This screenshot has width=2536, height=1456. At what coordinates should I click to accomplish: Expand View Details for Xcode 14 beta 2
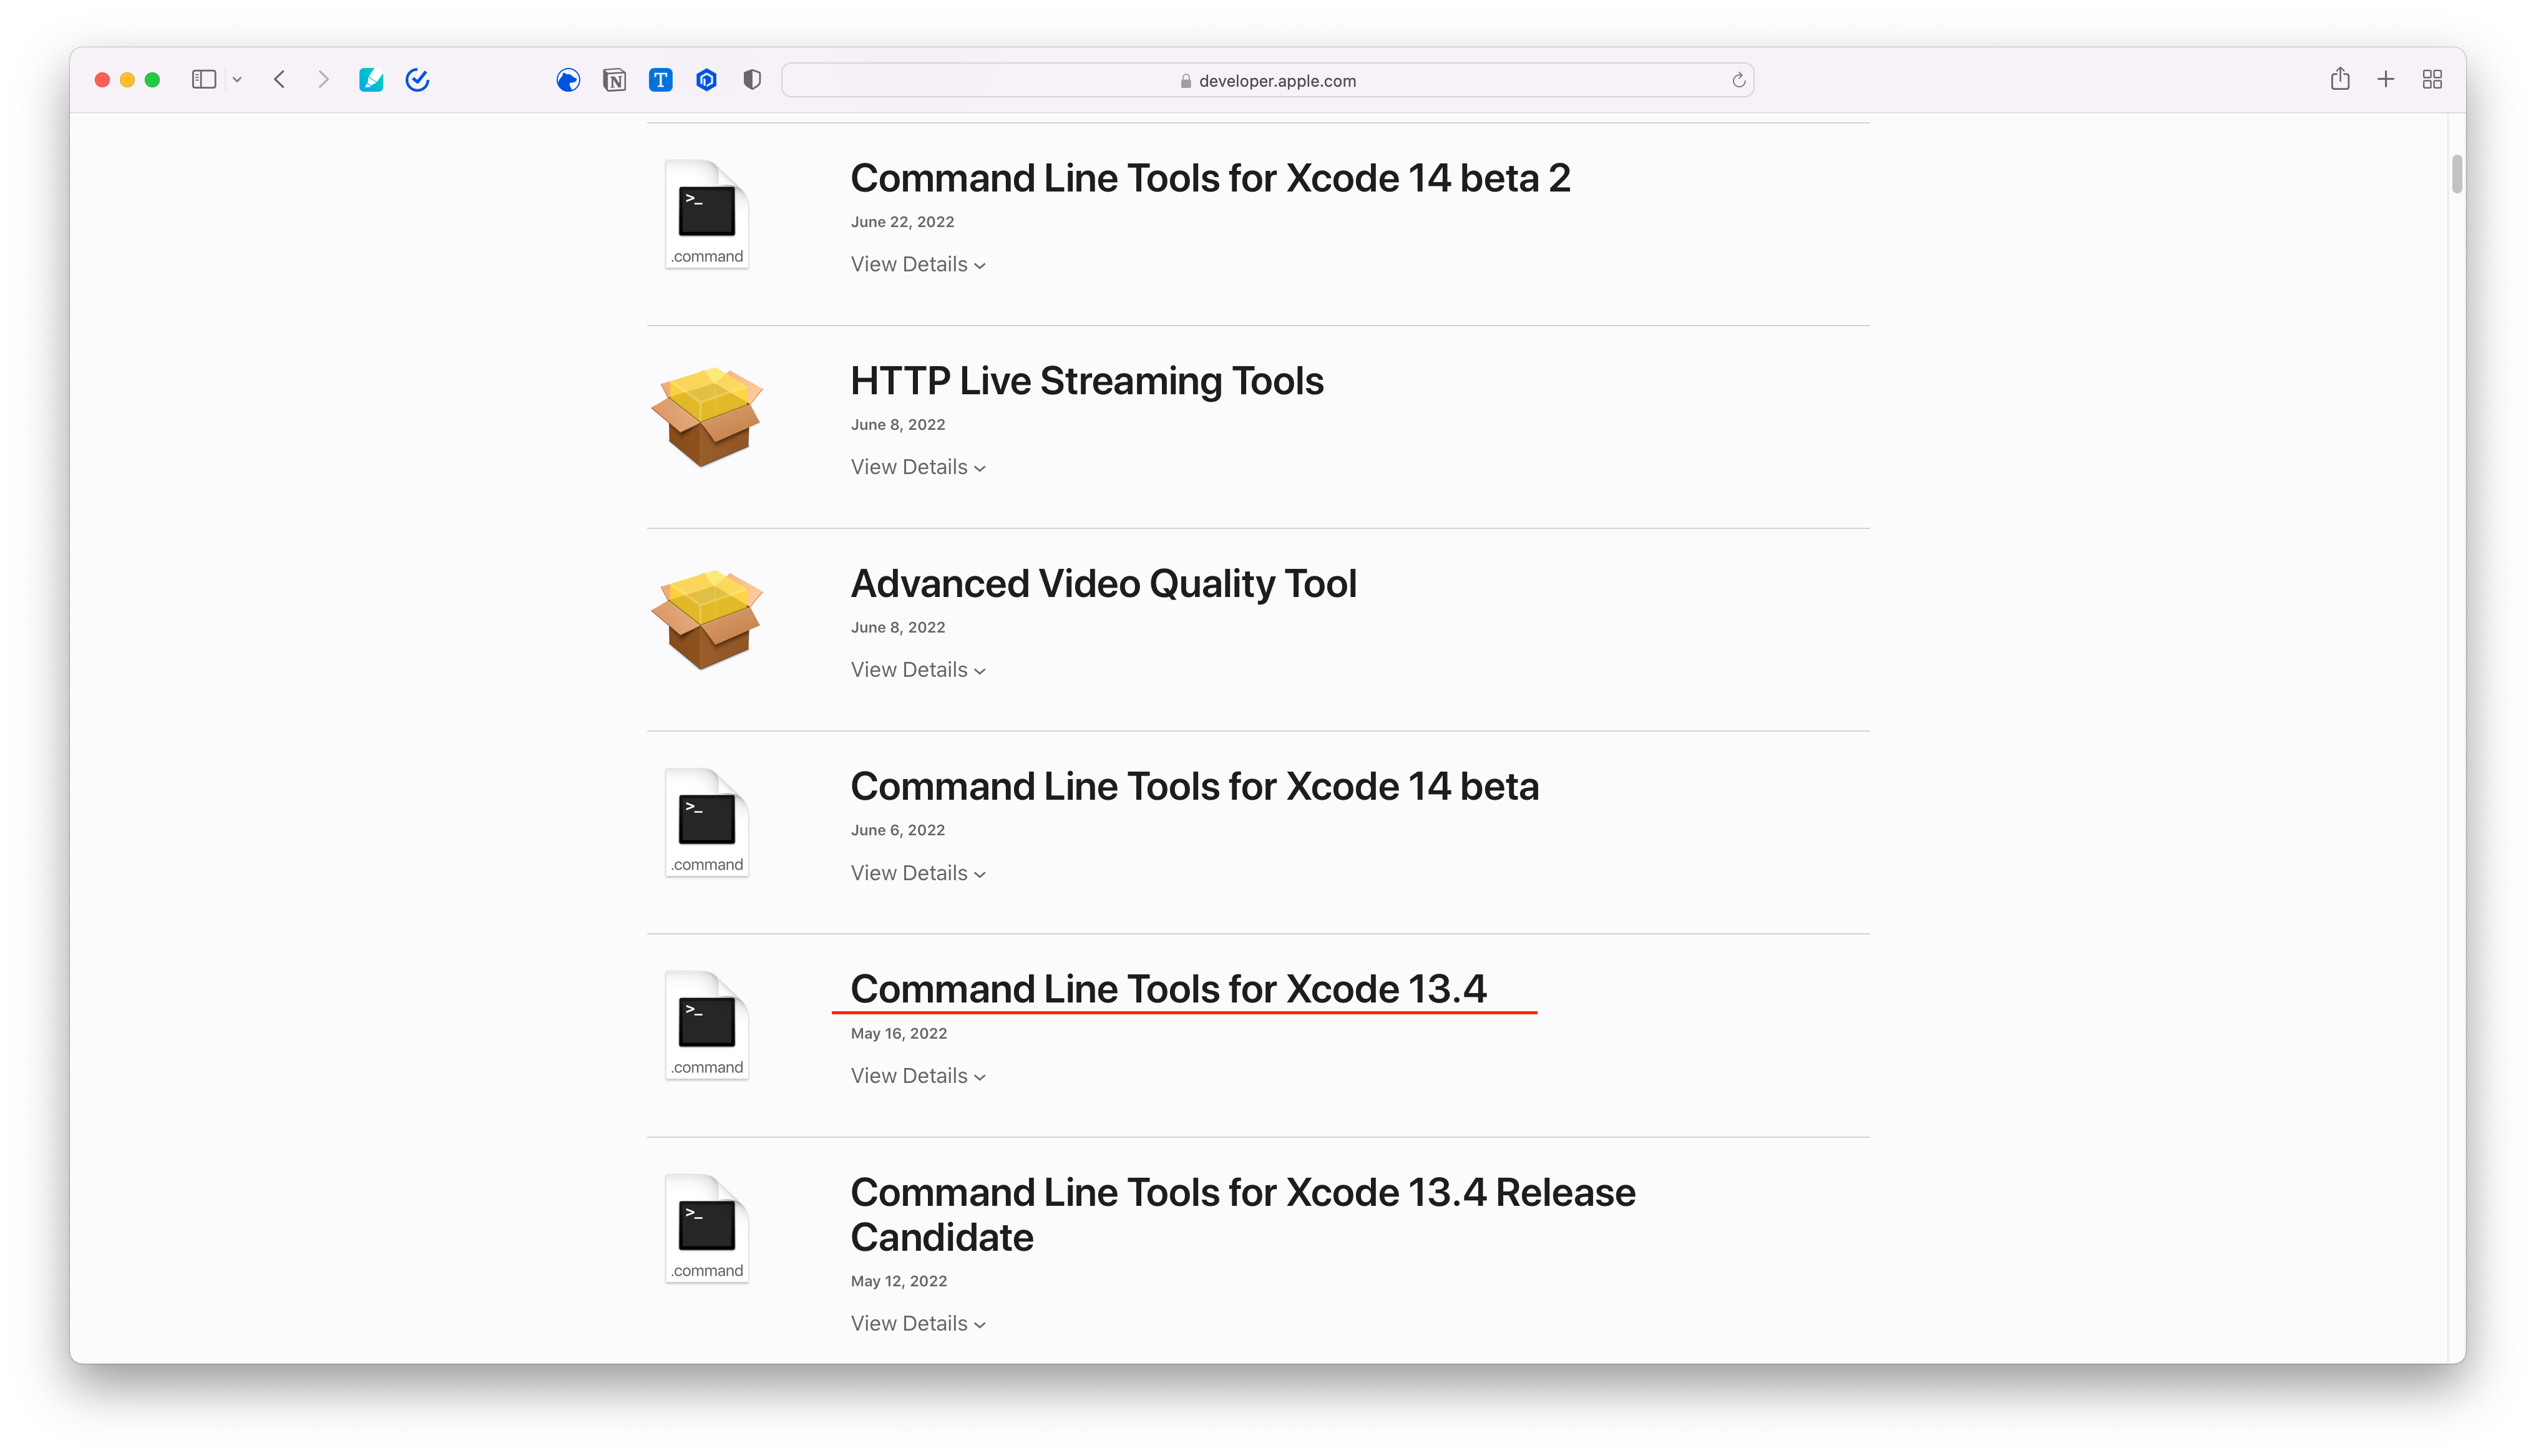pos(917,265)
